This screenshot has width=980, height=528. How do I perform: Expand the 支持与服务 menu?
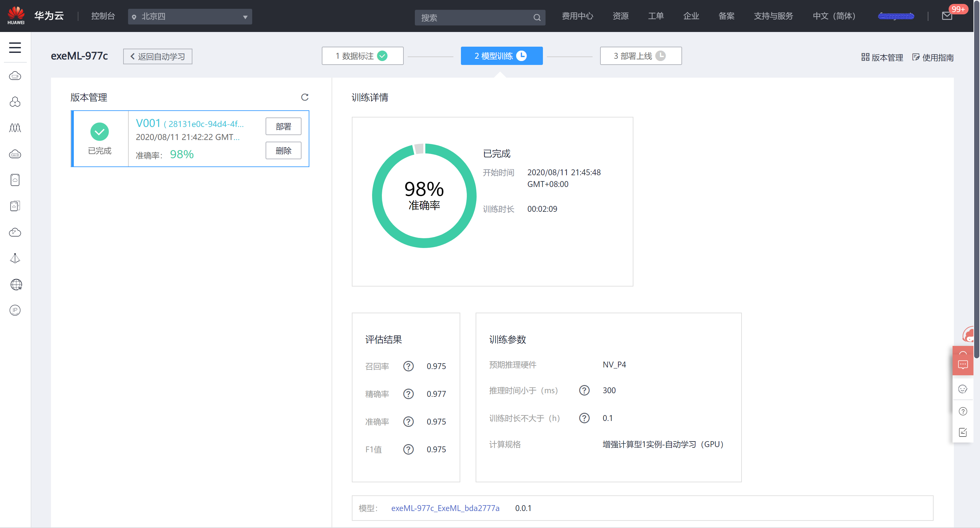(773, 16)
